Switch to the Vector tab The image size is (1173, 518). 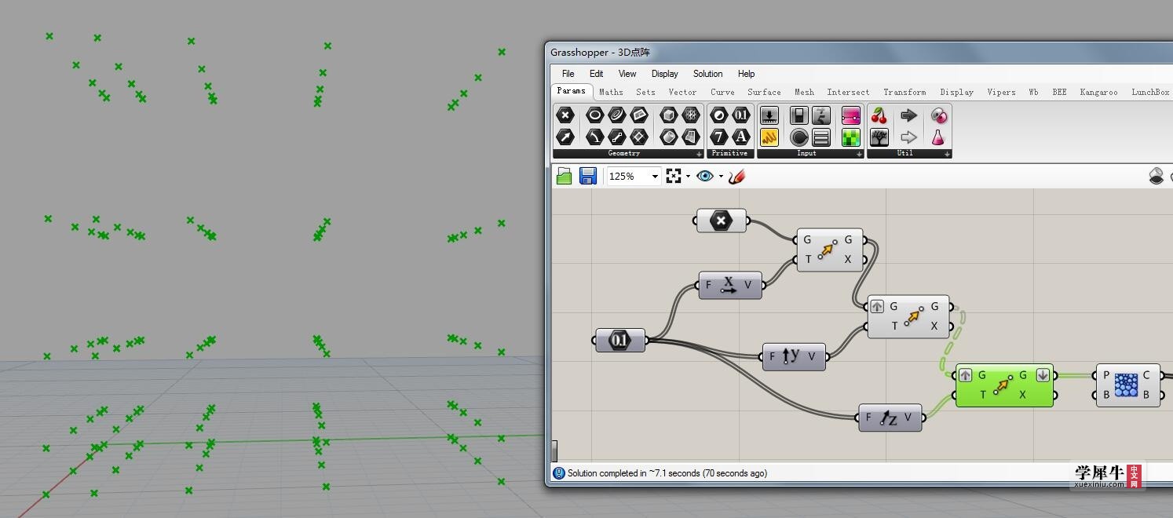click(682, 92)
